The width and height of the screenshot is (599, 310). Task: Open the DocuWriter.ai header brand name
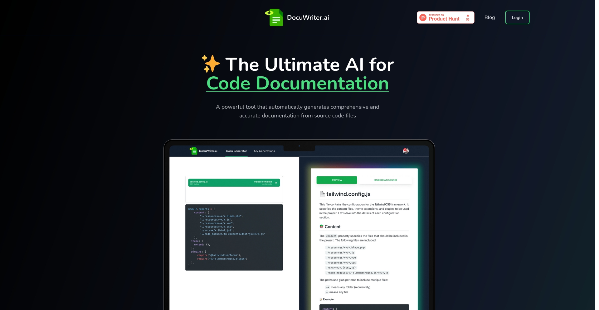(308, 17)
